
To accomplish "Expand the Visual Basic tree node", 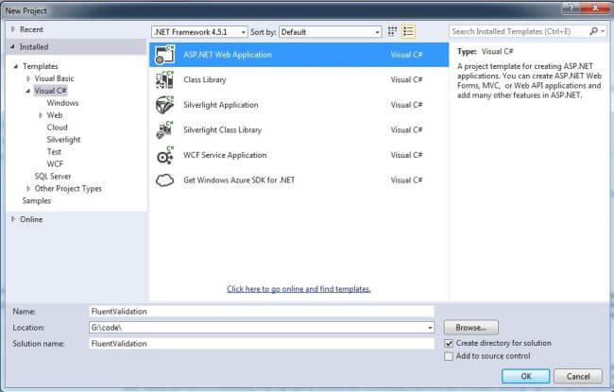I will (28, 78).
